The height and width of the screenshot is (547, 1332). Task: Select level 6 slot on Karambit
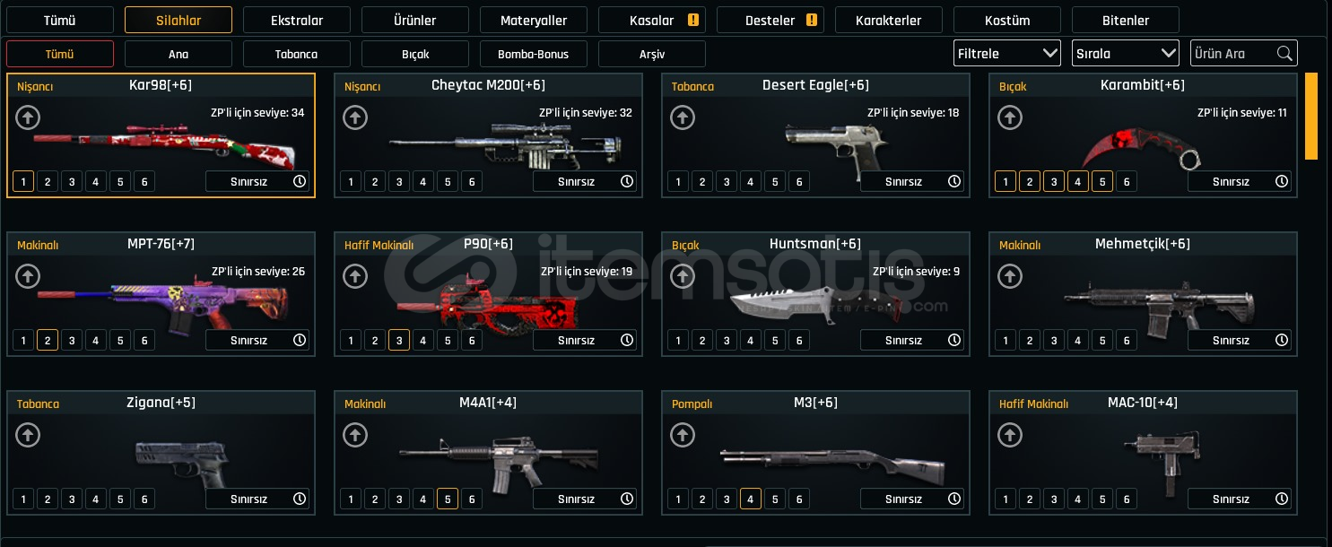point(1127,181)
